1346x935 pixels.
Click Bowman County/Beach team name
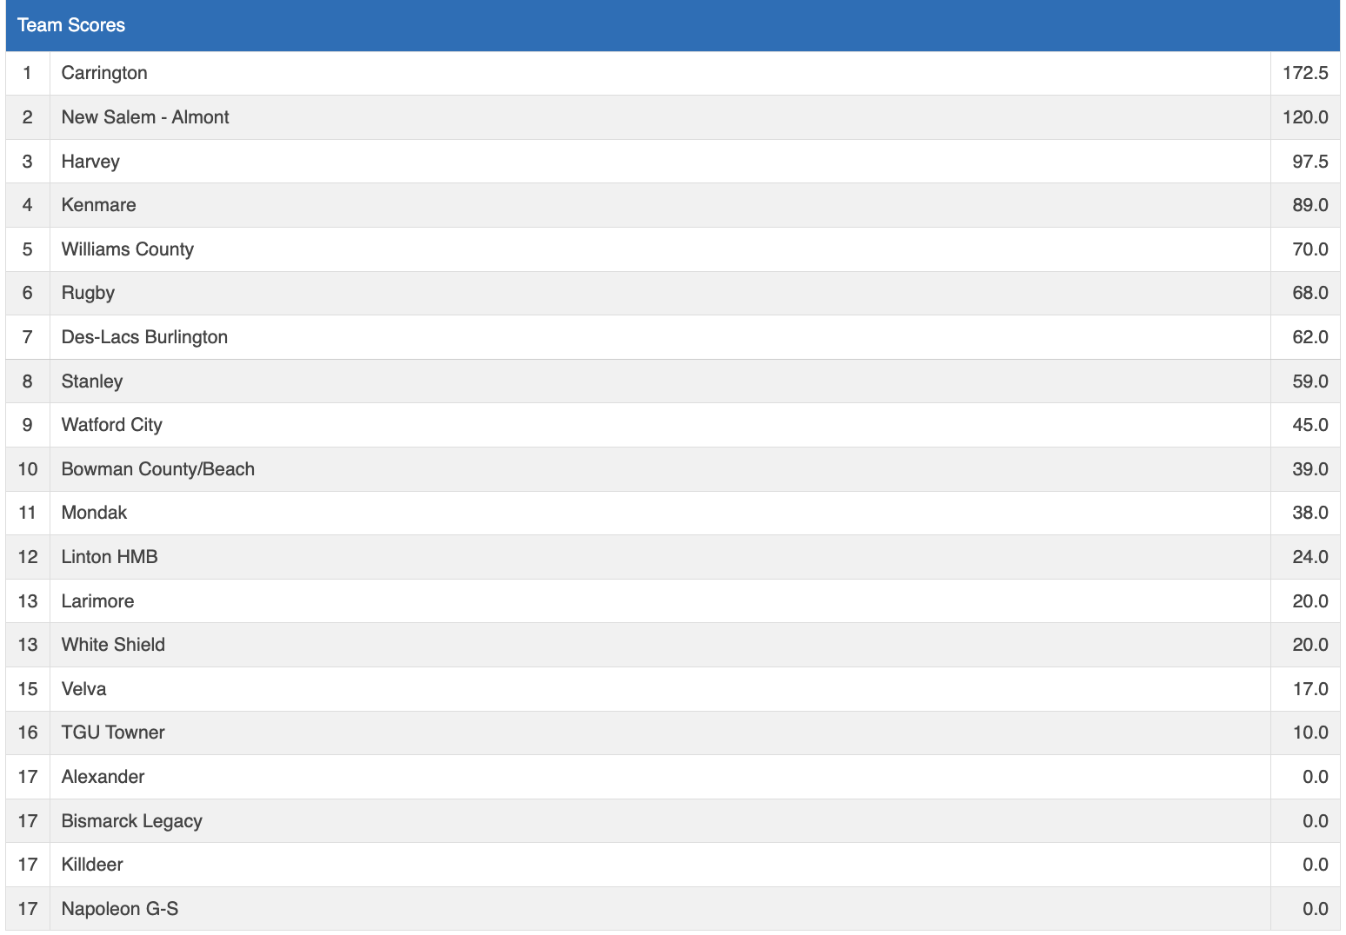click(157, 469)
